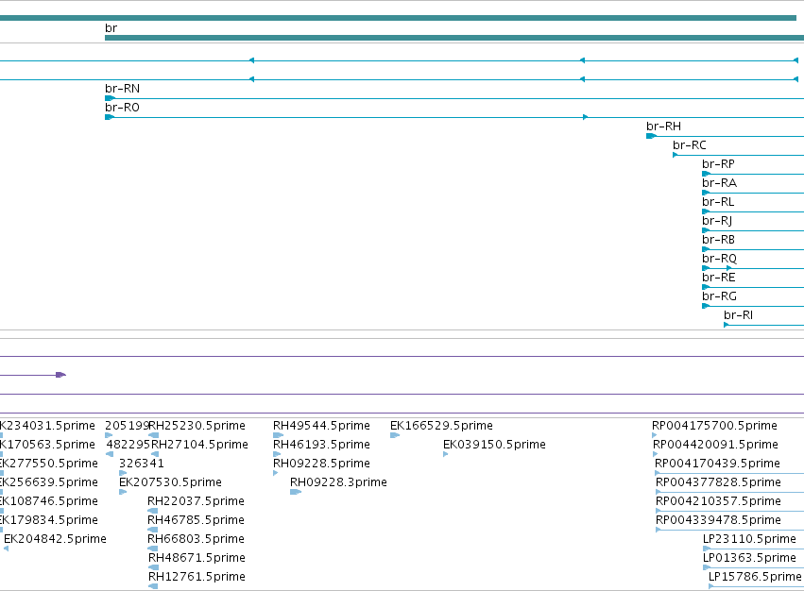Select EST LP15786.5prime

point(755,577)
